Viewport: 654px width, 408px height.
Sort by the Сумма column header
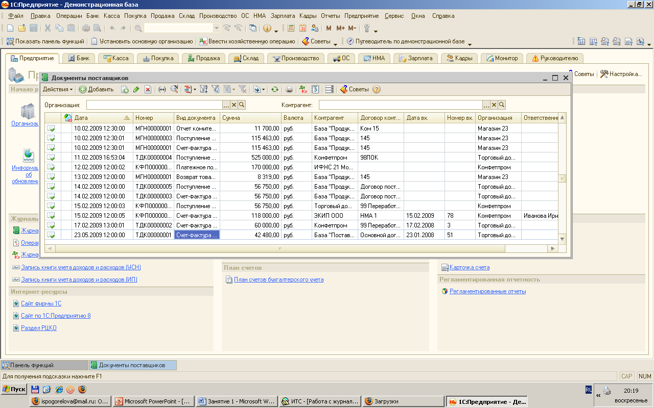point(250,118)
